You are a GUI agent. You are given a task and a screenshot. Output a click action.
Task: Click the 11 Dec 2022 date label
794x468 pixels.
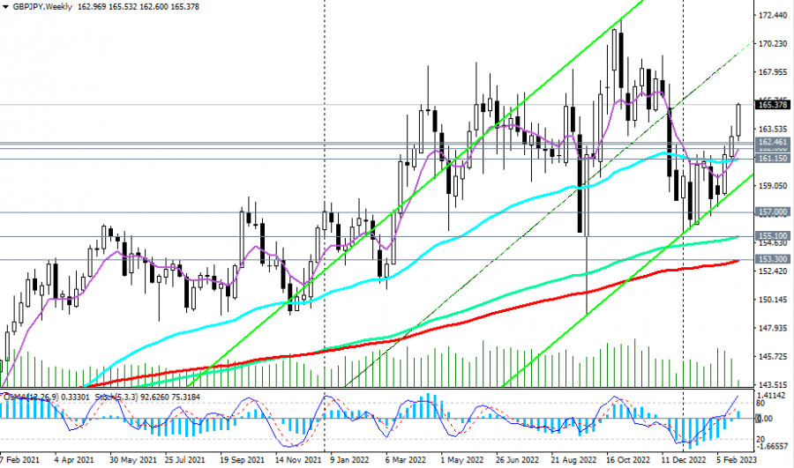pyautogui.click(x=683, y=460)
